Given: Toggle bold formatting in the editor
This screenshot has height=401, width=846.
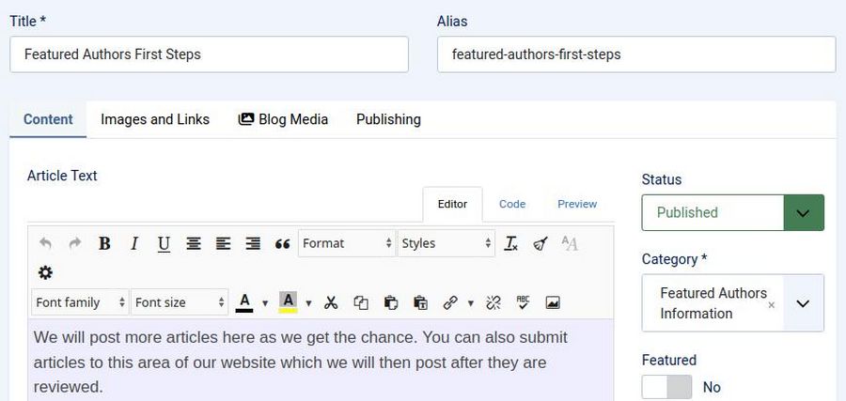Looking at the screenshot, I should click(104, 243).
